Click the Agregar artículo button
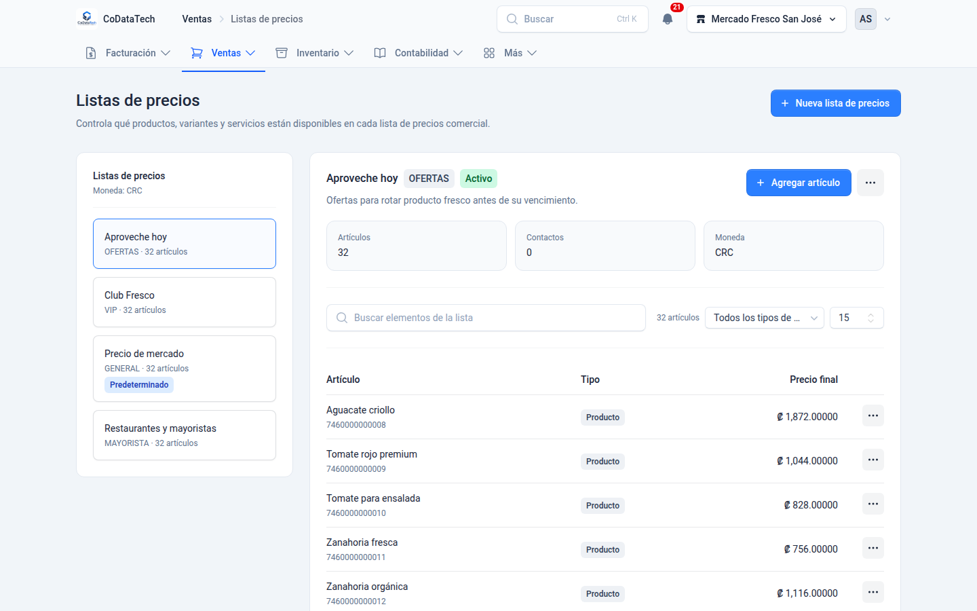 [799, 183]
